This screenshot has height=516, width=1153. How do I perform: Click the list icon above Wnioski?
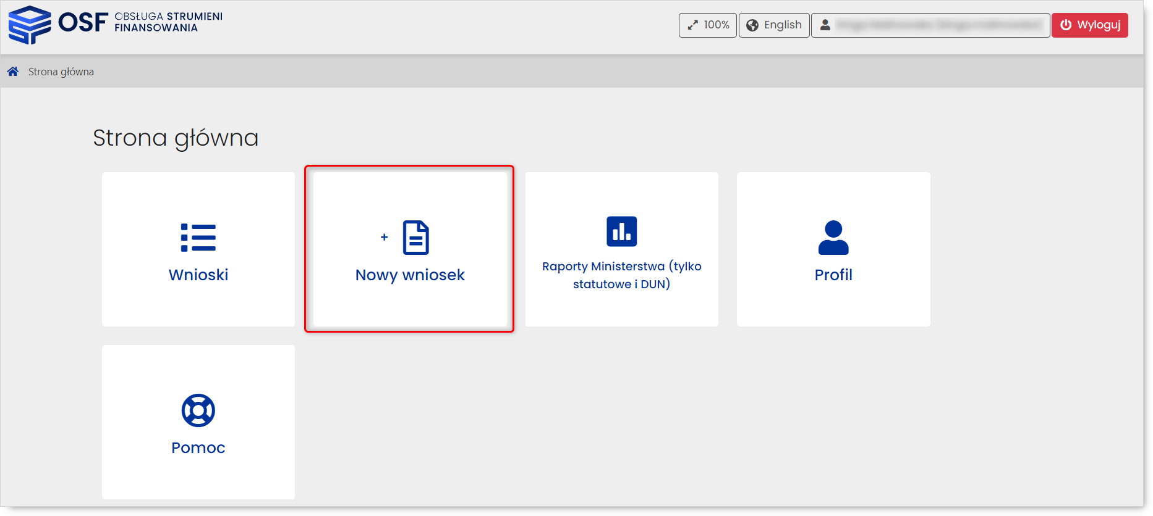(198, 238)
